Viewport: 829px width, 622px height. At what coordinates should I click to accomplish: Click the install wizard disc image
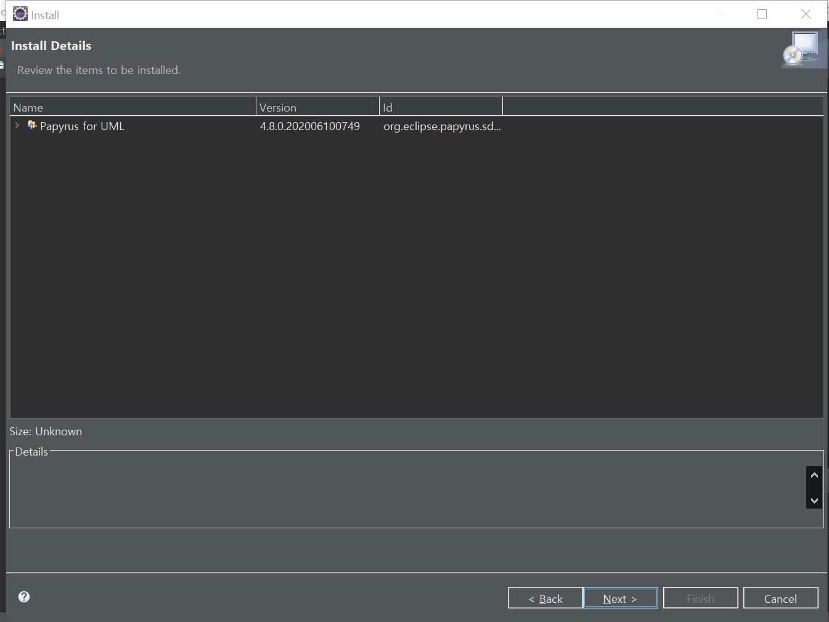point(803,49)
